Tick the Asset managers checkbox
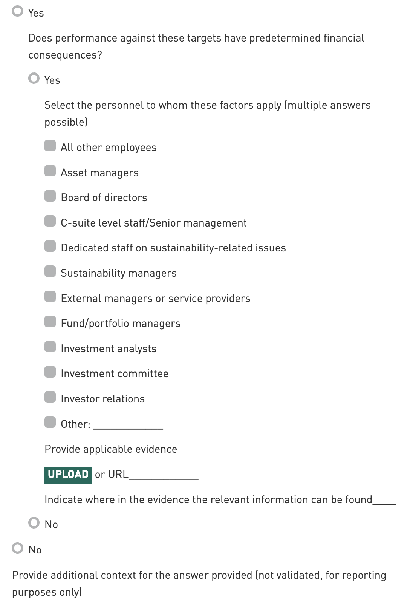Screen dimensions: 410x598 tap(50, 171)
